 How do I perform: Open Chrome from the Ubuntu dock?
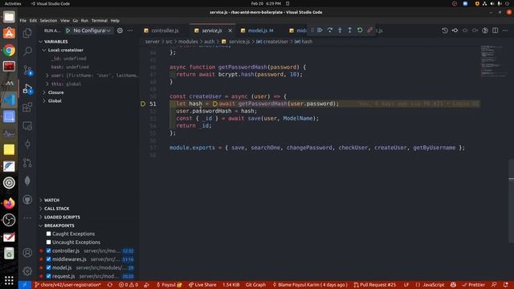point(9,50)
